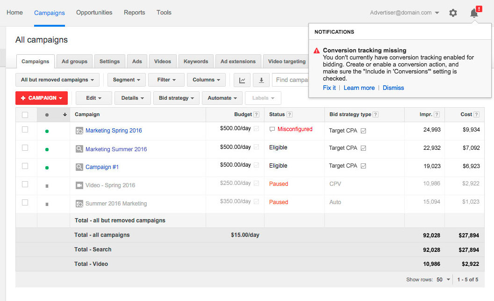Click the Fix it link in notification
This screenshot has height=301, width=494.
pos(329,88)
